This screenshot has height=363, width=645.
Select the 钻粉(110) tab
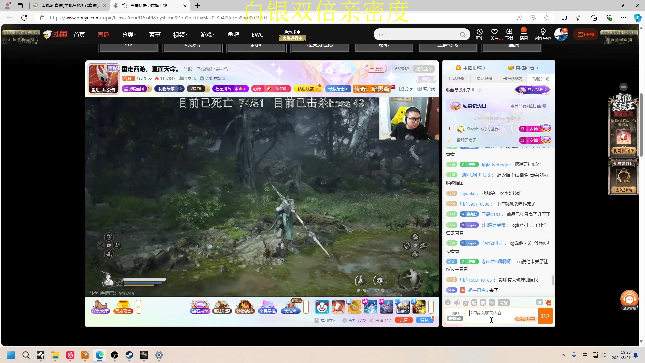coord(541,79)
